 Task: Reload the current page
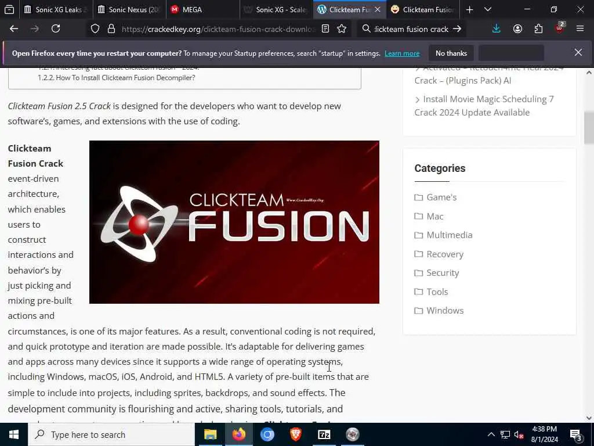coord(56,29)
